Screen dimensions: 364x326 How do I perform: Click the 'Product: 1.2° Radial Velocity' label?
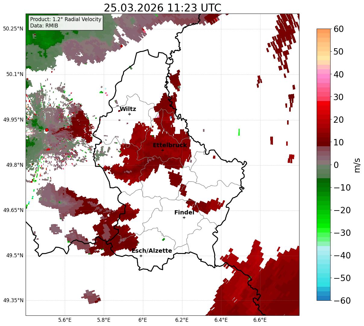click(66, 19)
